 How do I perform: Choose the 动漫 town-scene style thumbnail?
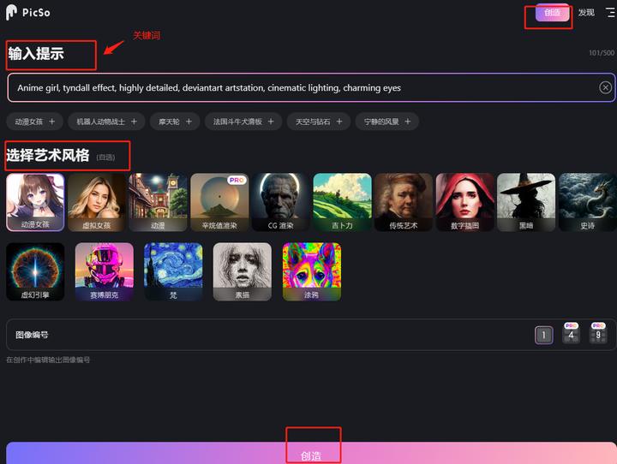pyautogui.click(x=158, y=202)
